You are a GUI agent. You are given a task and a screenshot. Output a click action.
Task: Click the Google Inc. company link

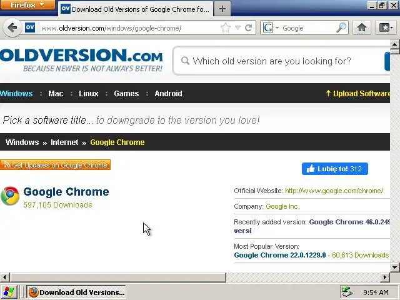[x=282, y=206]
